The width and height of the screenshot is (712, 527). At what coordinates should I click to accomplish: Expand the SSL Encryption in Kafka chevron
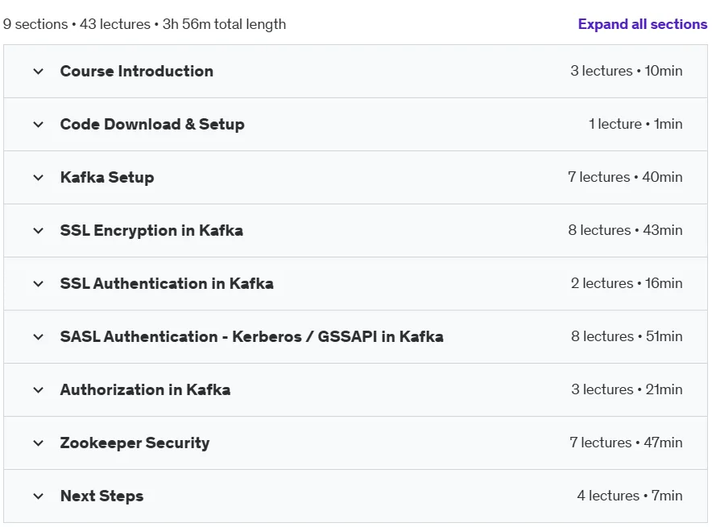pos(39,230)
